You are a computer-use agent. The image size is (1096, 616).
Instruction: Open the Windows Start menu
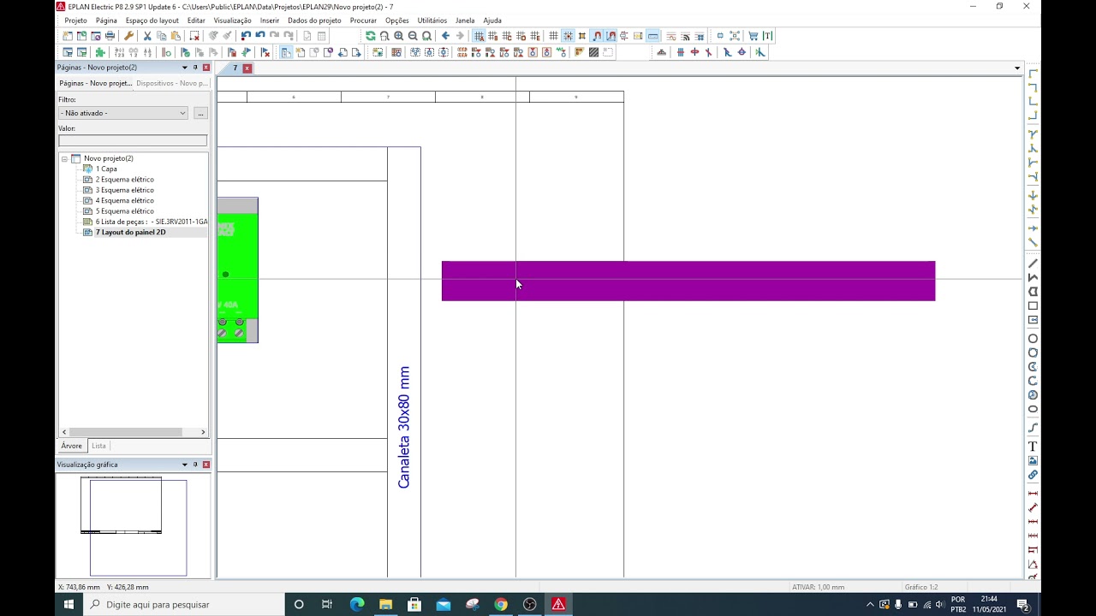(68, 605)
